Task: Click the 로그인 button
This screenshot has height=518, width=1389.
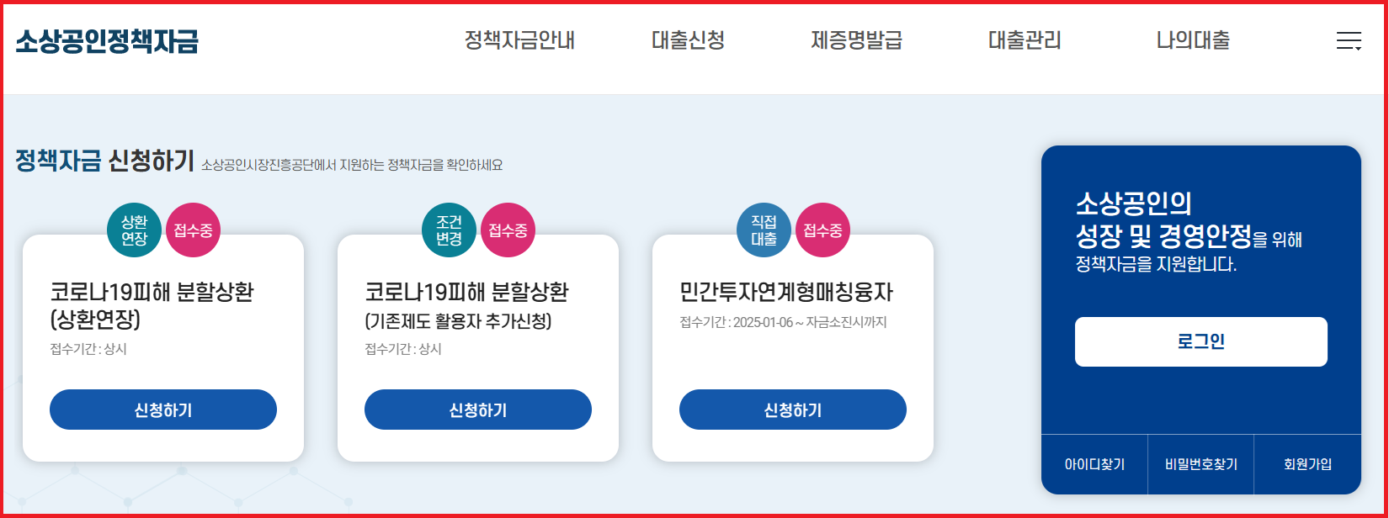Action: click(1200, 341)
